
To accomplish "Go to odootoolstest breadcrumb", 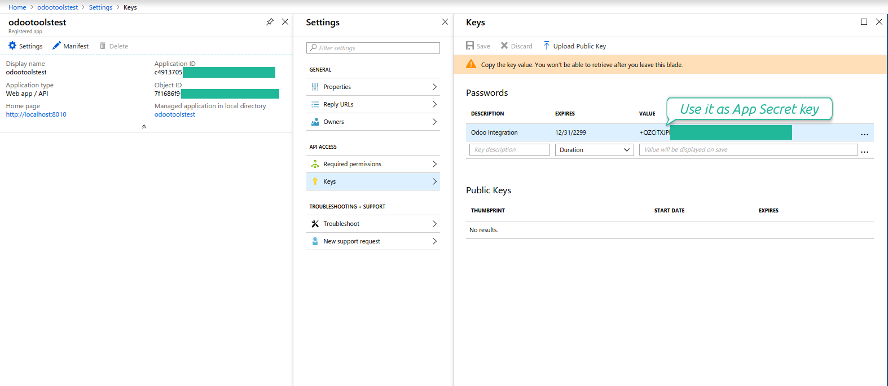I will click(x=58, y=7).
